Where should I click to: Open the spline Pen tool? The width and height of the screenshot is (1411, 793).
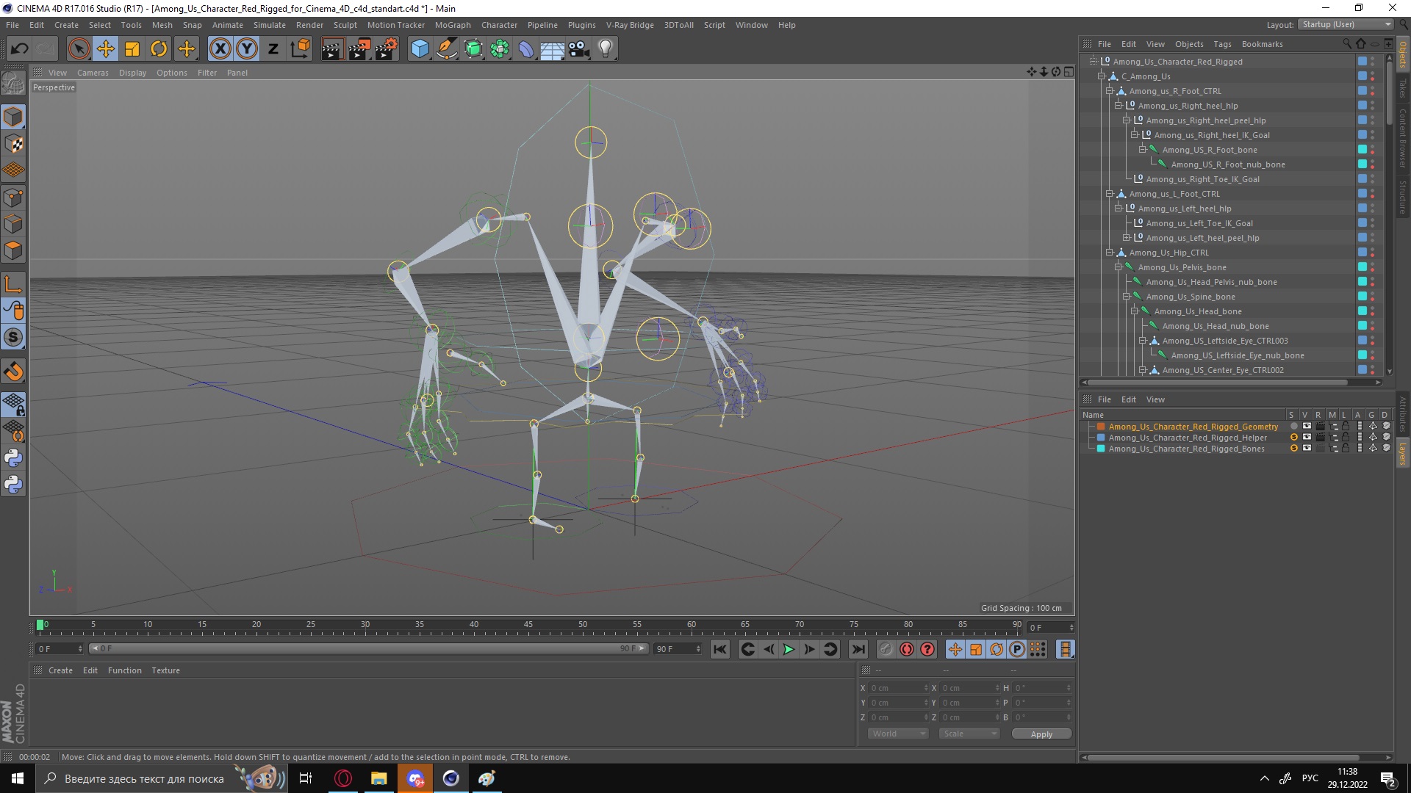click(446, 49)
